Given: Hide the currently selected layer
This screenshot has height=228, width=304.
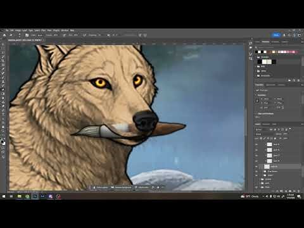Looking at the screenshot, I should [x=256, y=167].
